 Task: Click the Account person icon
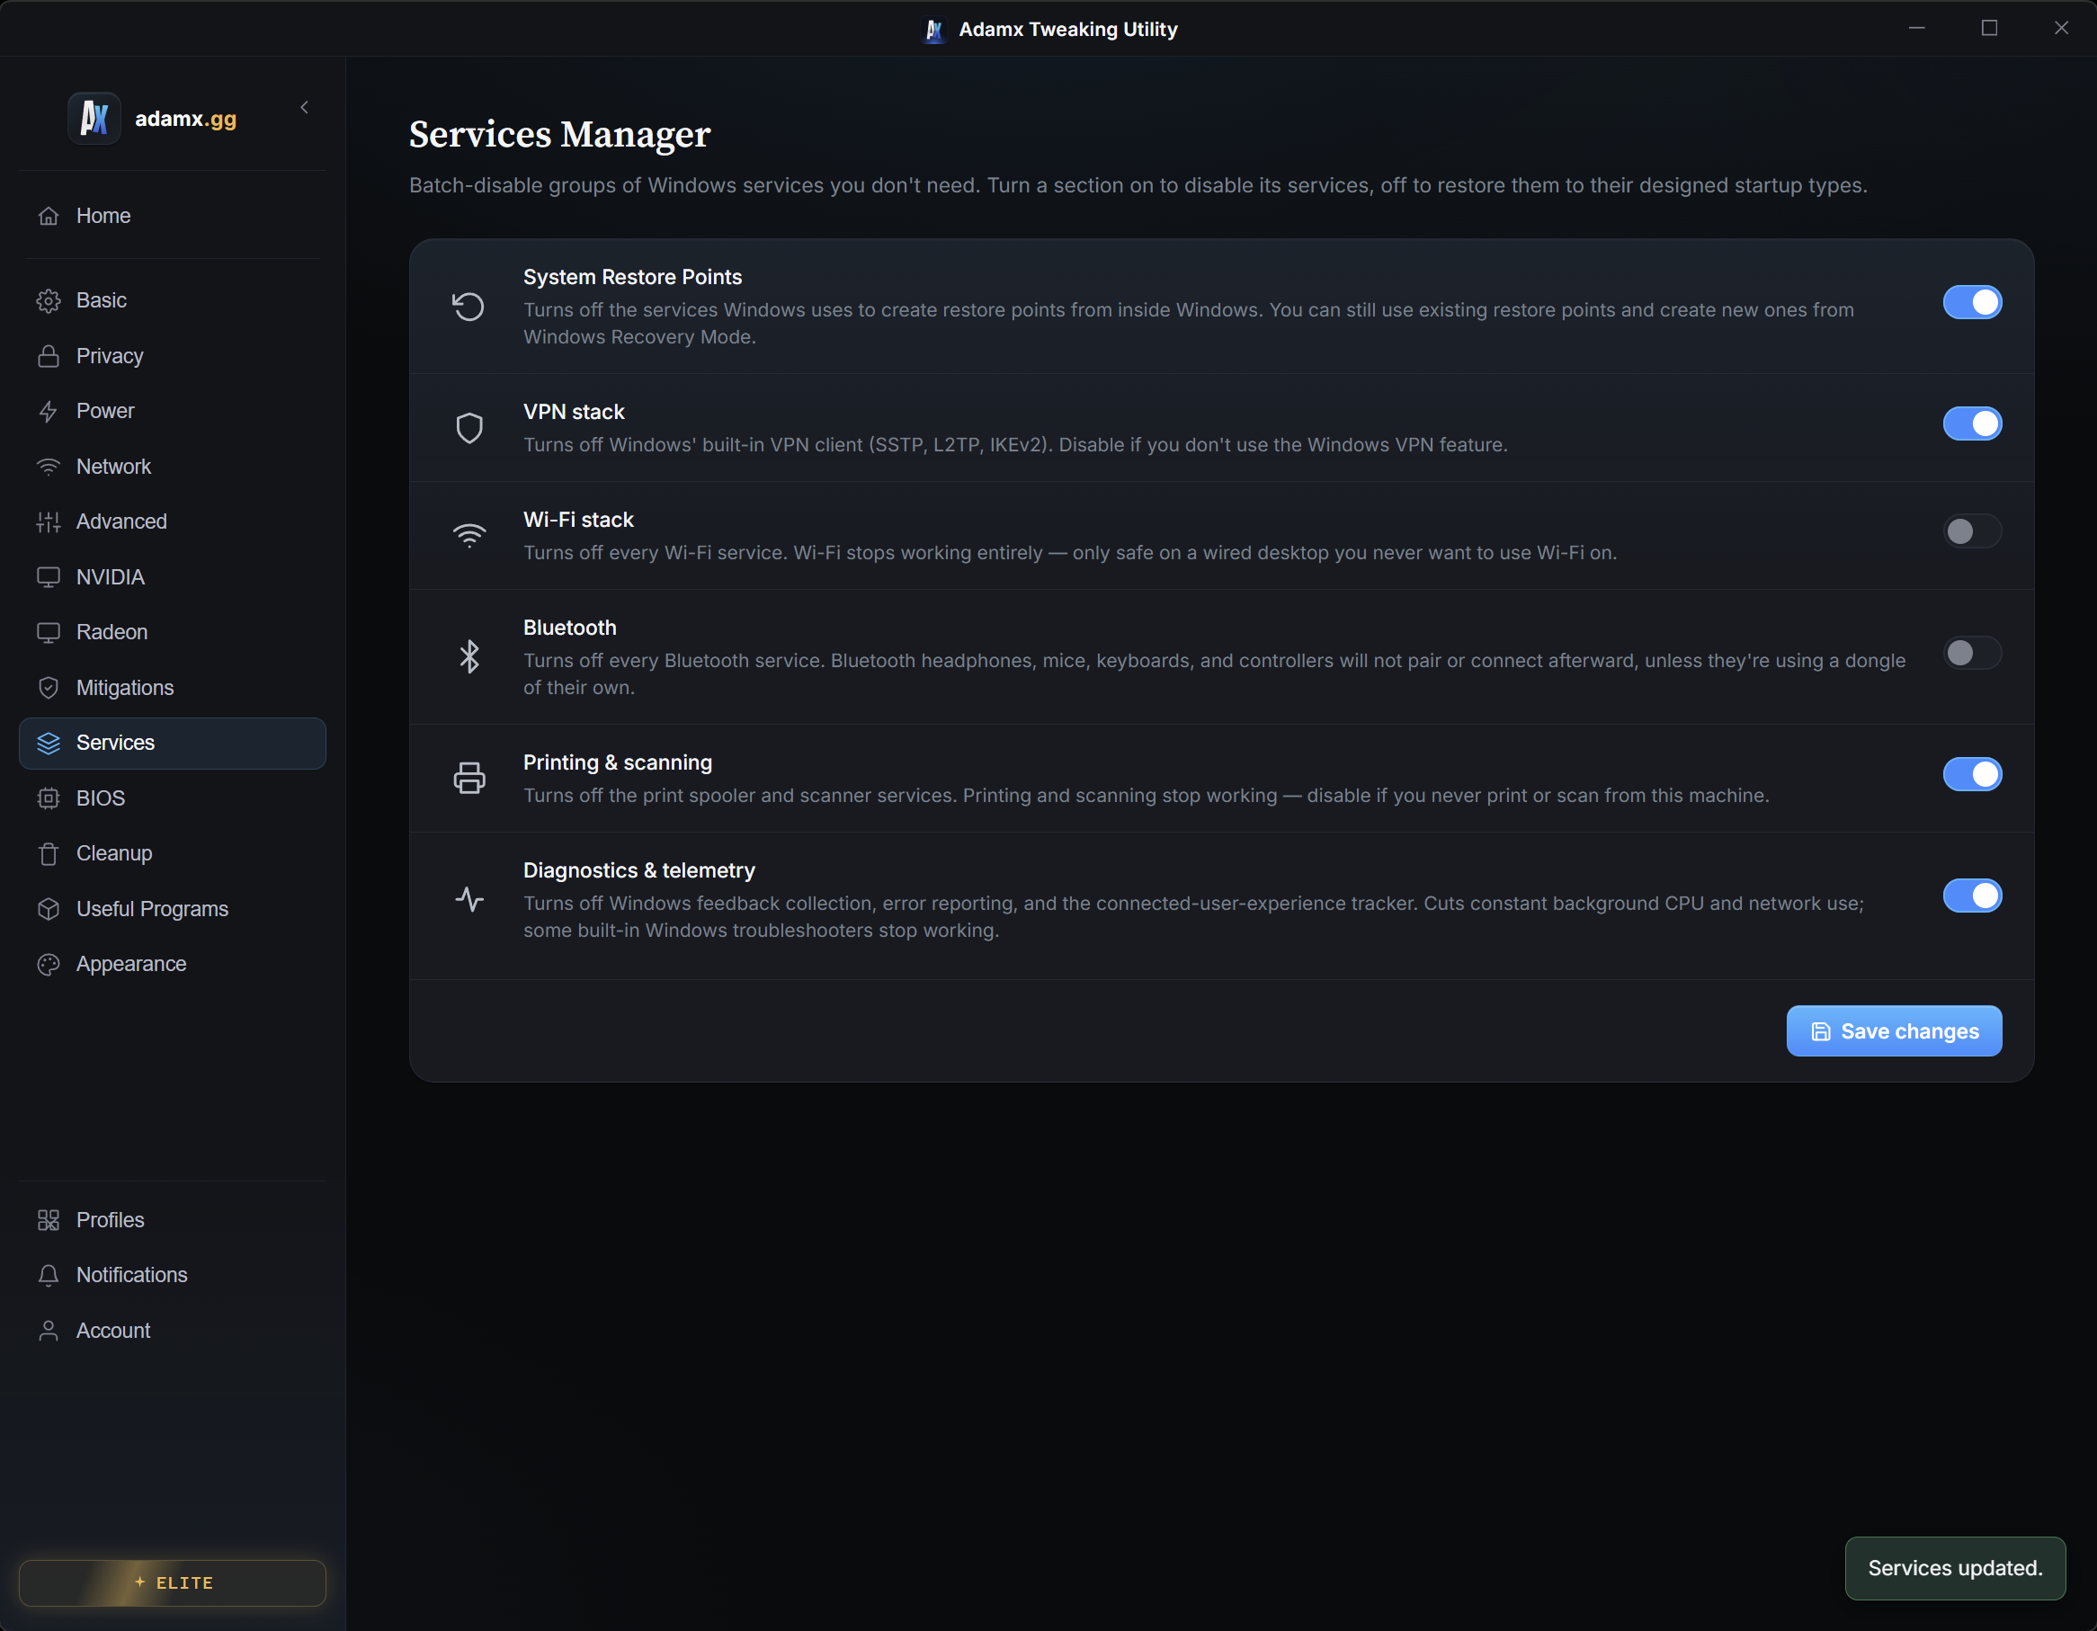pyautogui.click(x=48, y=1331)
